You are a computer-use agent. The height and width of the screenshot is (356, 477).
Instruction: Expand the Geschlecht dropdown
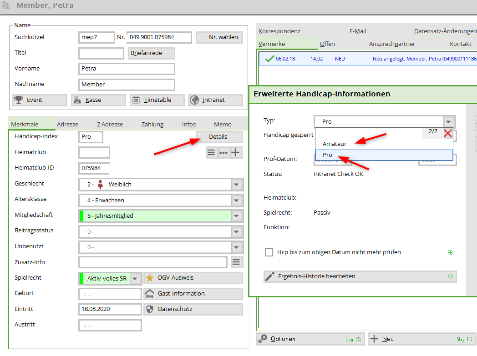point(236,185)
